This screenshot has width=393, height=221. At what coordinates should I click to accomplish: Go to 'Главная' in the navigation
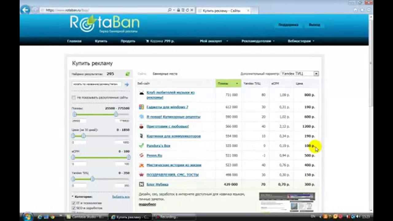coord(74,41)
